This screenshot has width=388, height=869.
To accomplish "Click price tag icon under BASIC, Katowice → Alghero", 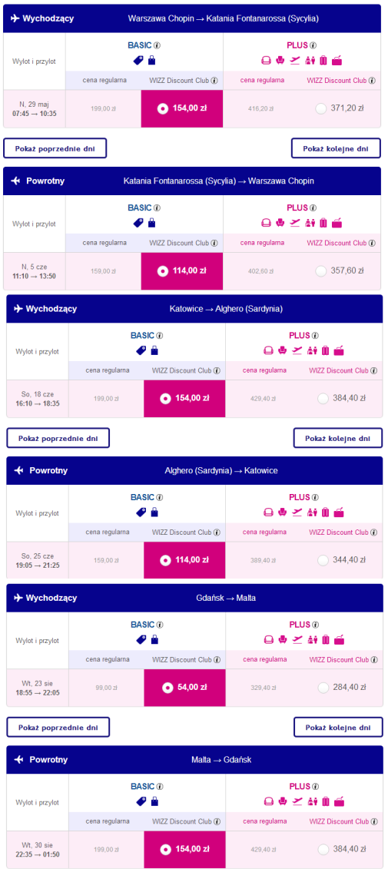I will [141, 350].
